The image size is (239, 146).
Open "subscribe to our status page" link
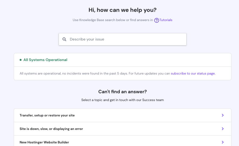(193, 74)
